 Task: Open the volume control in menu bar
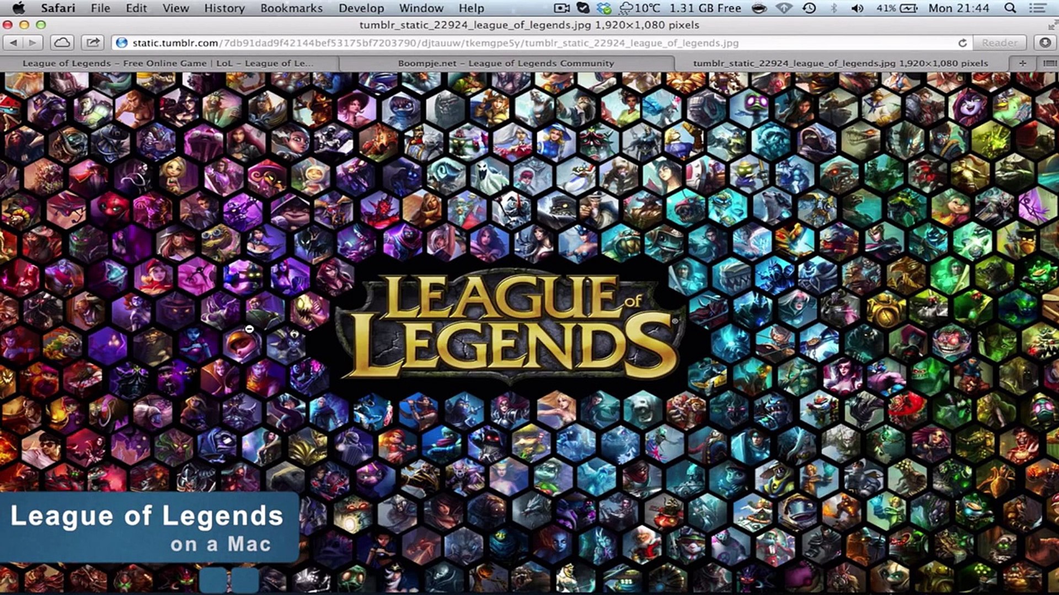(x=857, y=8)
